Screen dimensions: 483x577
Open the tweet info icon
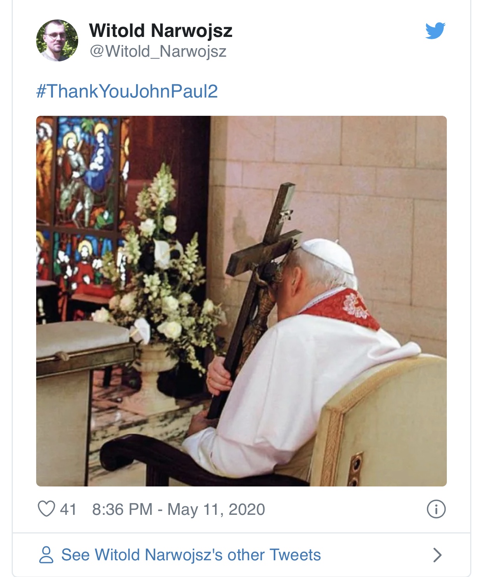pyautogui.click(x=436, y=509)
